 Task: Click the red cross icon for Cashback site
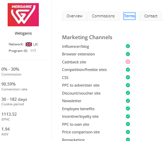128,62
